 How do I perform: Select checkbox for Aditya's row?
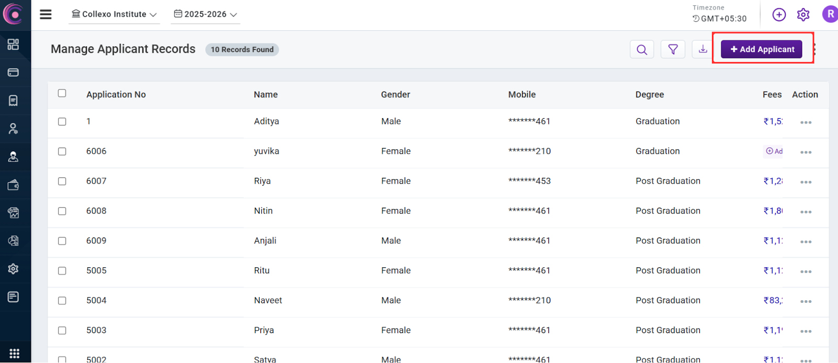[62, 121]
